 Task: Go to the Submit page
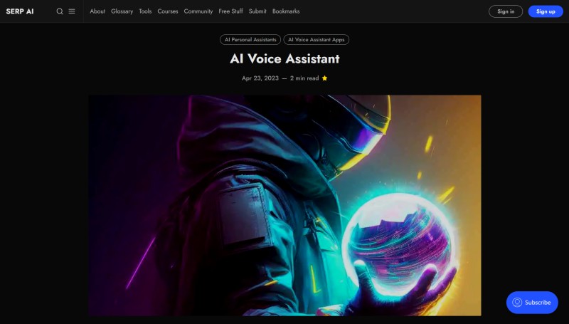coord(257,11)
